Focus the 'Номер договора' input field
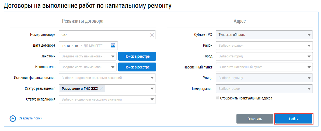The height and width of the screenshot is (131, 321). coord(104,35)
